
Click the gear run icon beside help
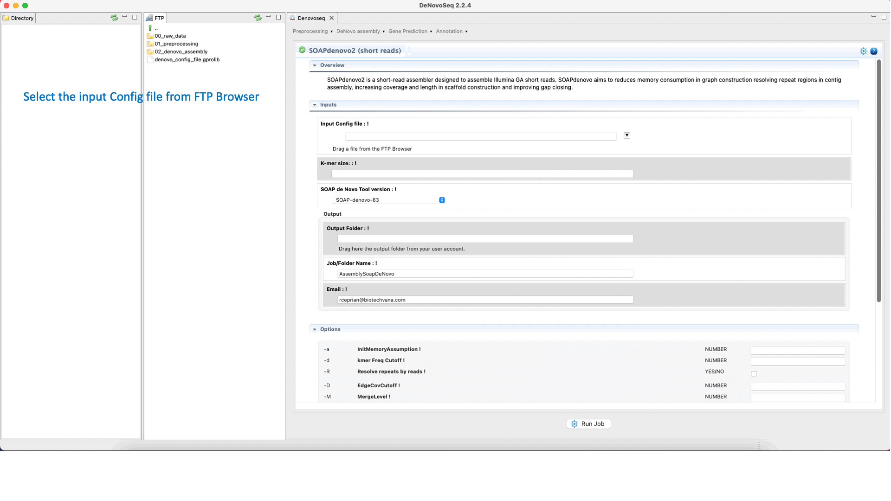[863, 51]
